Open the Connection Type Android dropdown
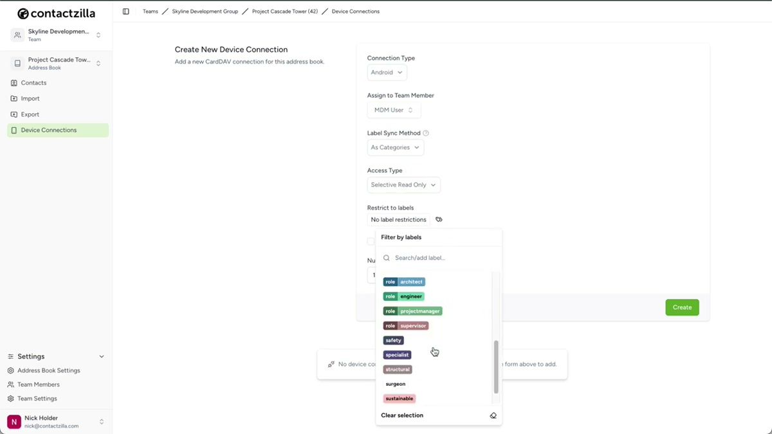772x434 pixels. click(x=386, y=72)
